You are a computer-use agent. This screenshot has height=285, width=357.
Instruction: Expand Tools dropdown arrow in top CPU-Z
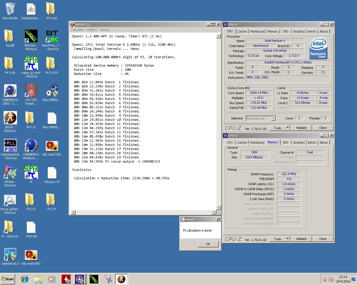point(288,128)
